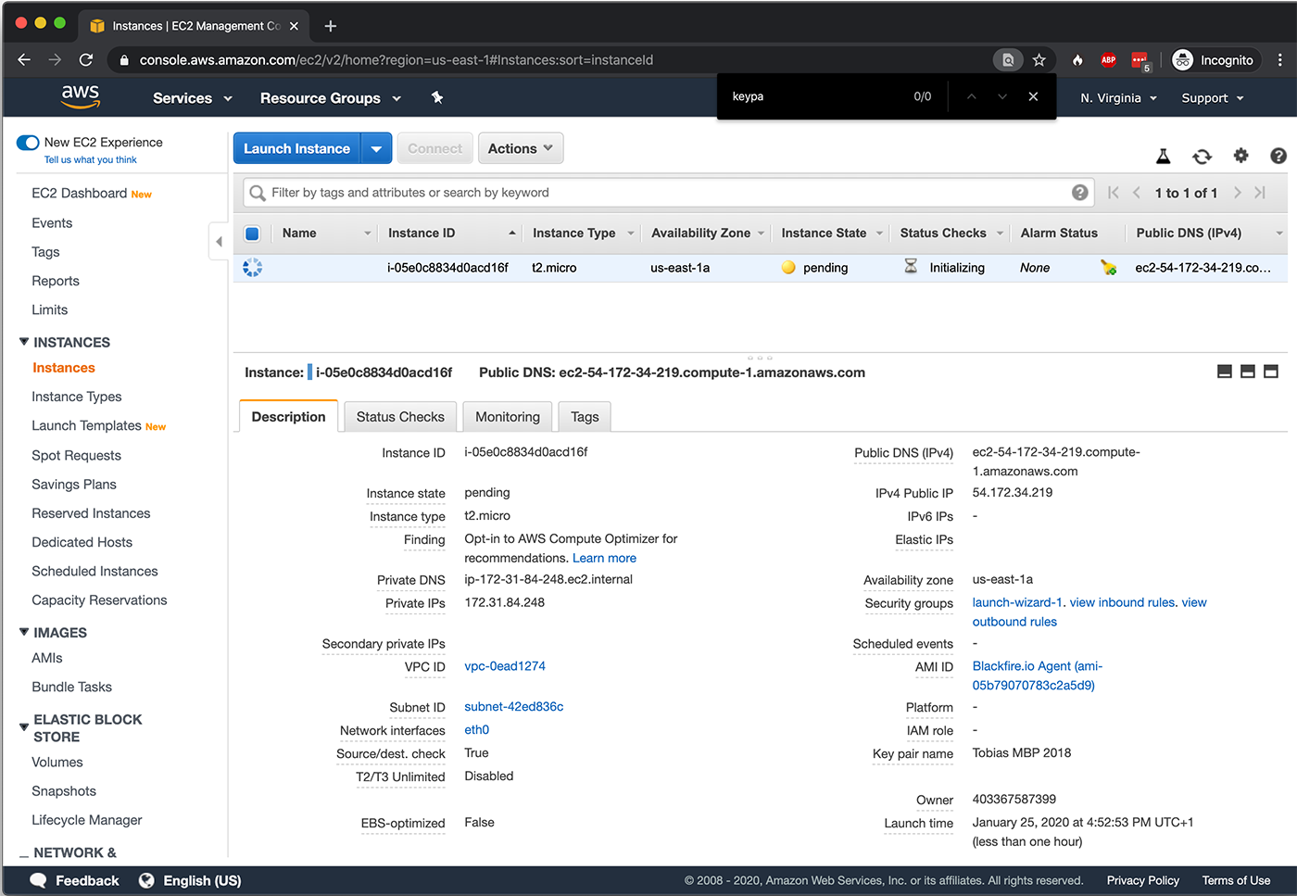
Task: Open the Learn more link
Action: [x=604, y=558]
